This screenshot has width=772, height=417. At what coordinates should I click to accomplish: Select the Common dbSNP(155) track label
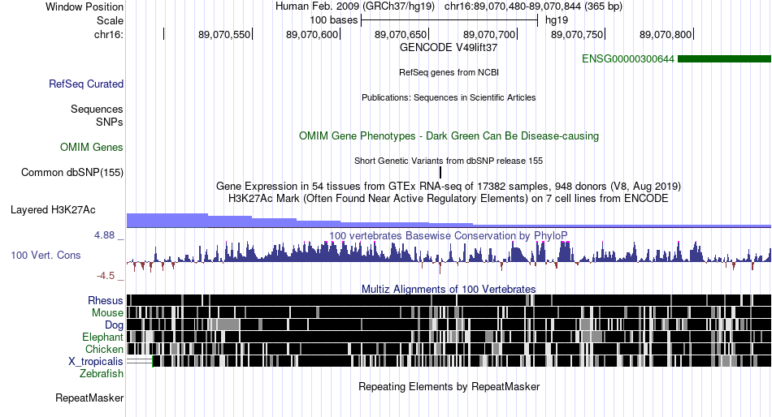click(72, 173)
